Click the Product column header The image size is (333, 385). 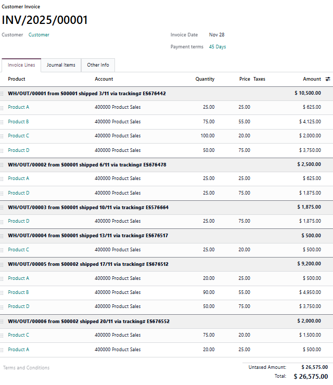pyautogui.click(x=17, y=79)
